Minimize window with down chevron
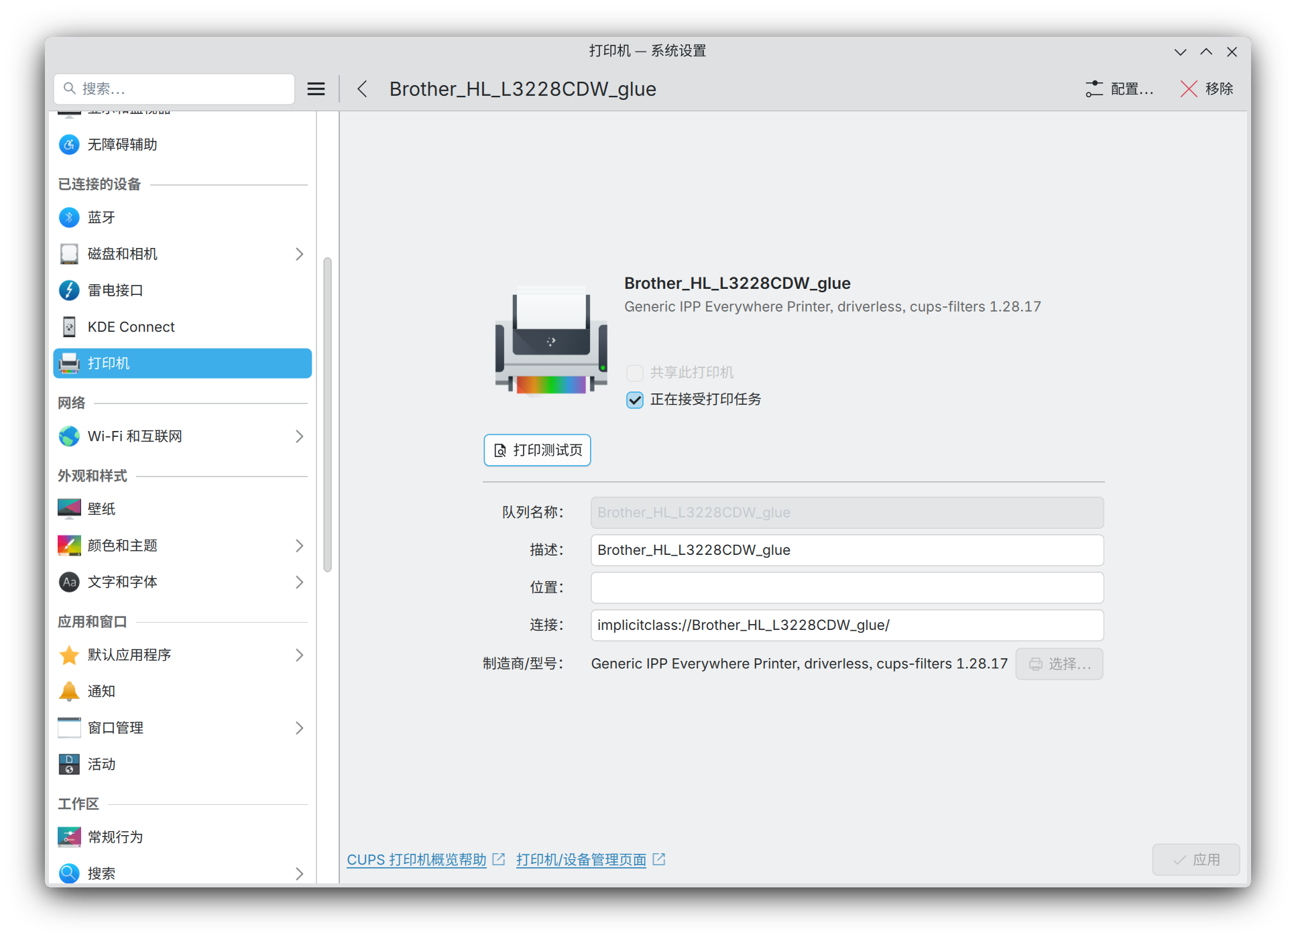This screenshot has height=941, width=1296. (x=1180, y=52)
